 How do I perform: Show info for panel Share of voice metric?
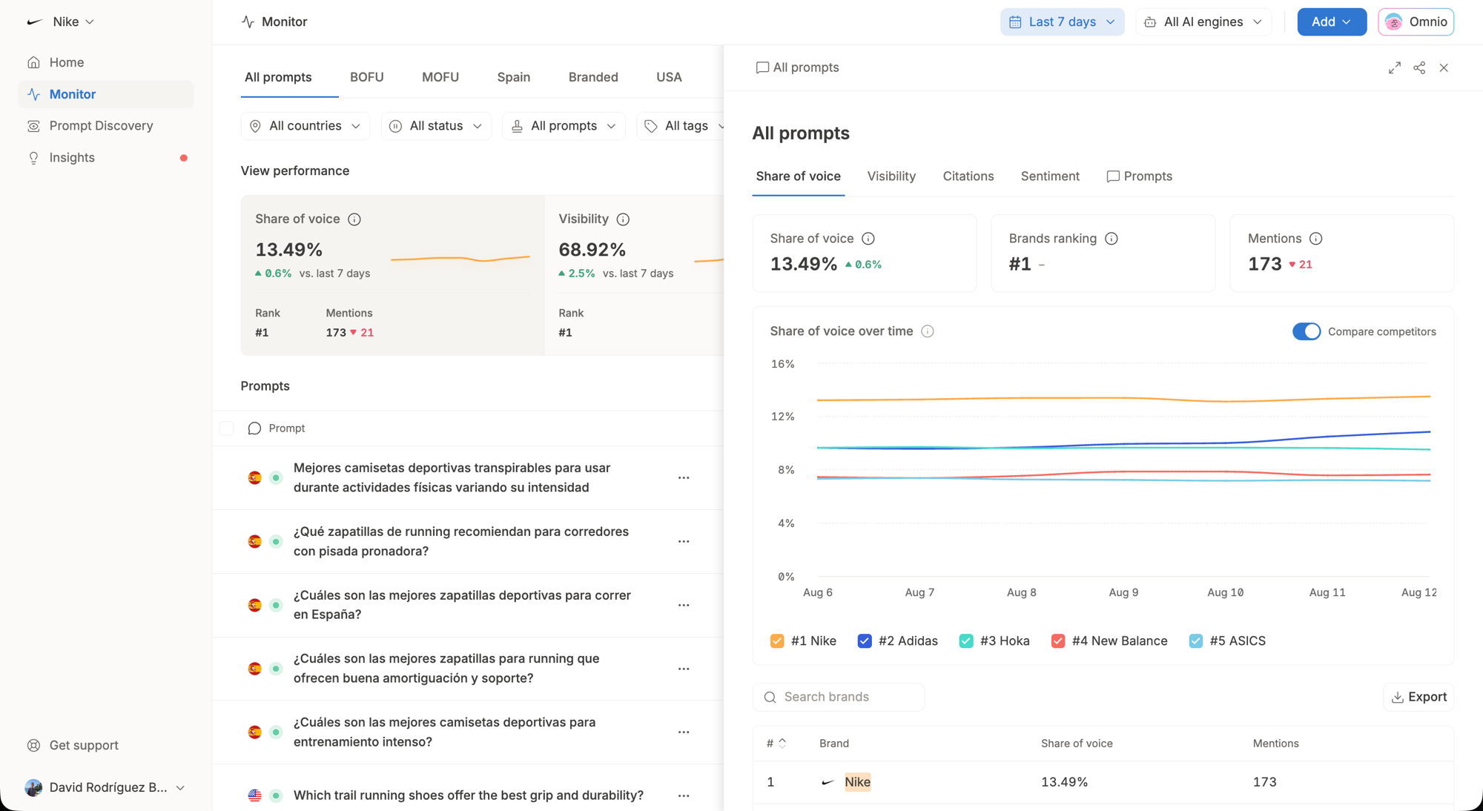[868, 239]
